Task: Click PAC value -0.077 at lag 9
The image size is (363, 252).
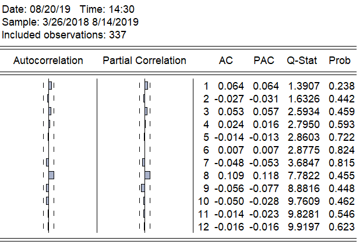Action: pyautogui.click(x=265, y=187)
